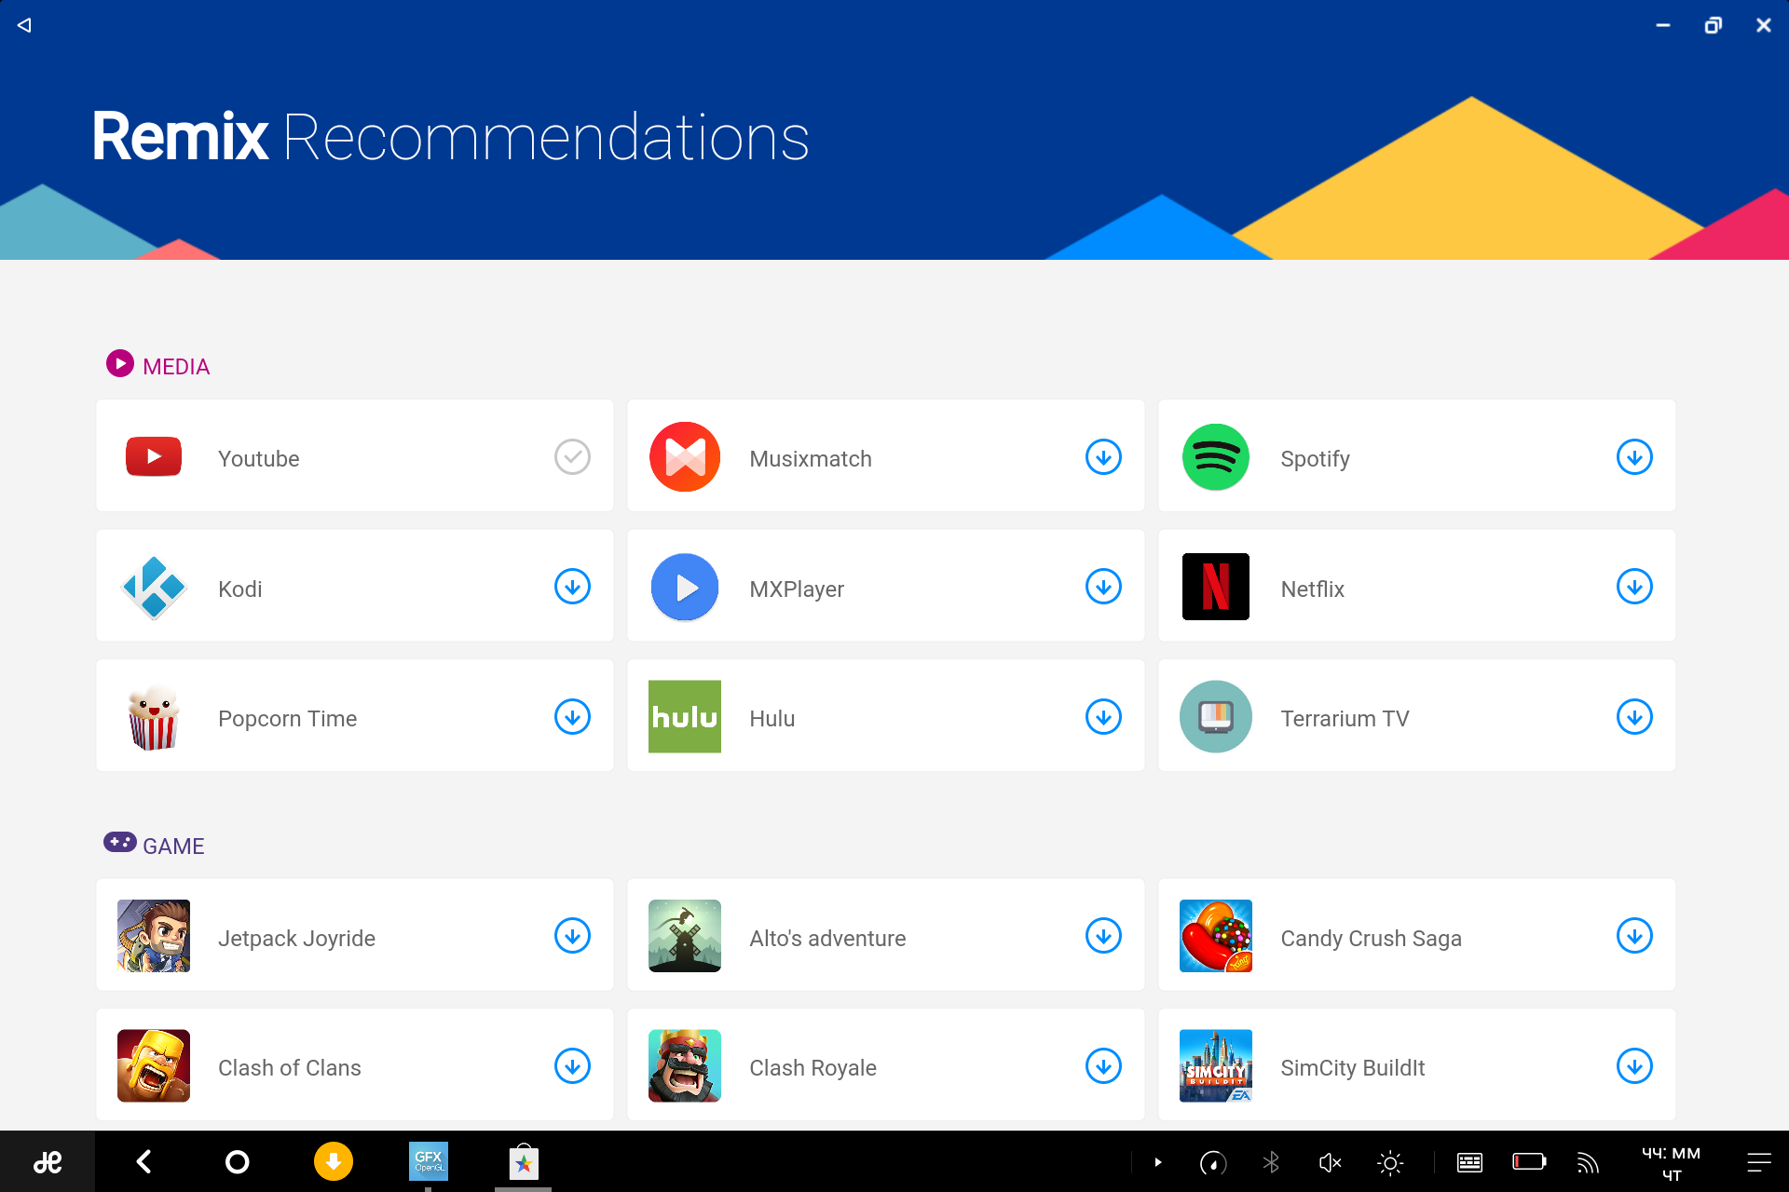The width and height of the screenshot is (1789, 1192).
Task: Download Clash of Clans via arrow icon
Action: coord(572,1066)
